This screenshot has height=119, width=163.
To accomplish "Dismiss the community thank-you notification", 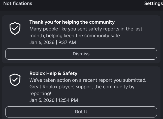I will click(x=81, y=54).
